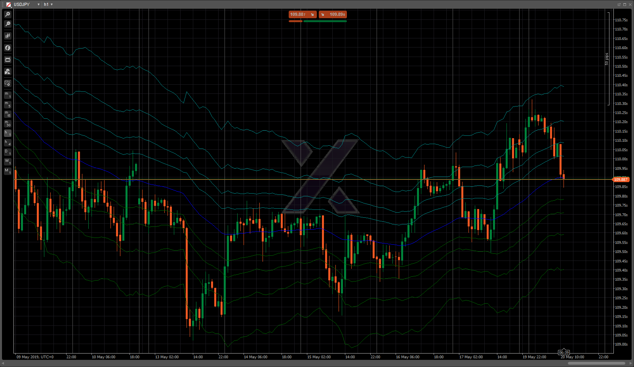Viewport: 634px width, 367px height.
Task: Click the scrollbar left arrow
Action: [x=4, y=363]
